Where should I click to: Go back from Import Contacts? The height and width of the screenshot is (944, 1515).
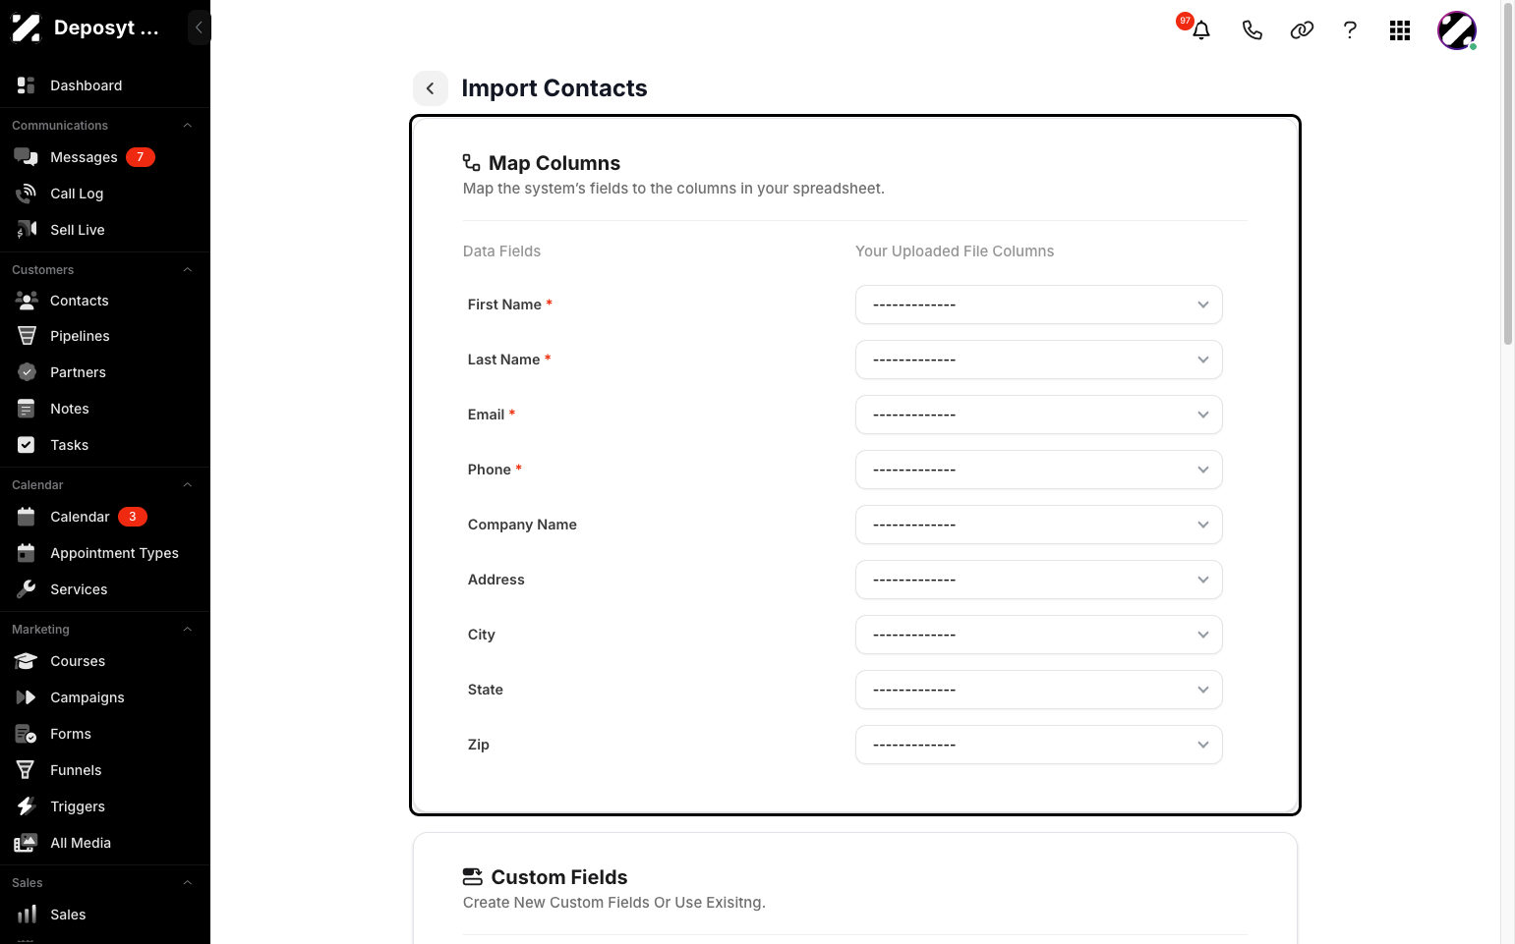(431, 88)
